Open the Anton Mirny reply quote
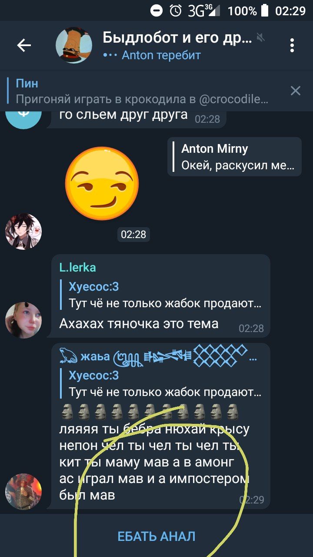The height and width of the screenshot is (557, 313). pyautogui.click(x=234, y=157)
